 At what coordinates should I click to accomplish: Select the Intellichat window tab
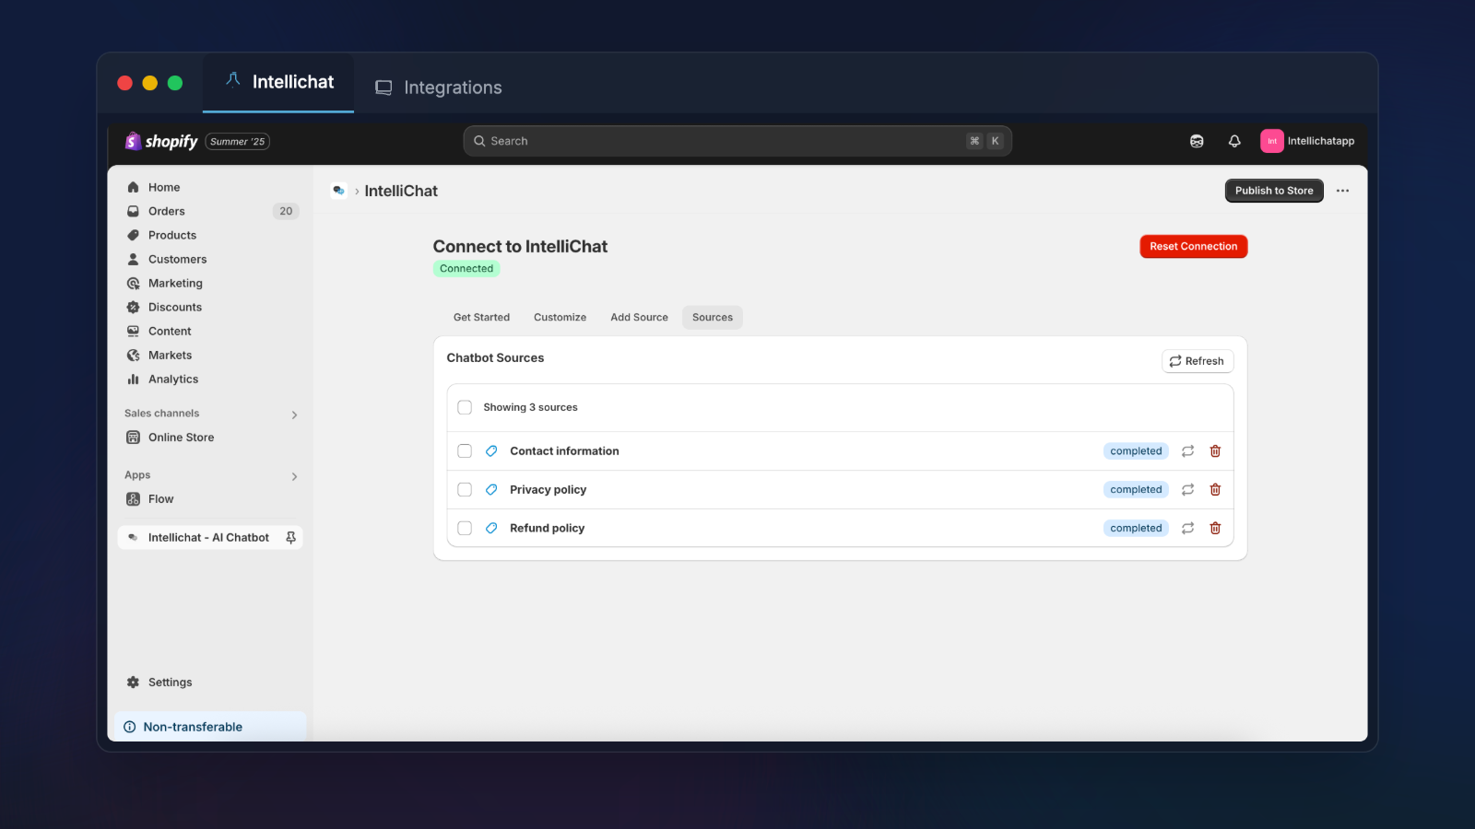[278, 82]
